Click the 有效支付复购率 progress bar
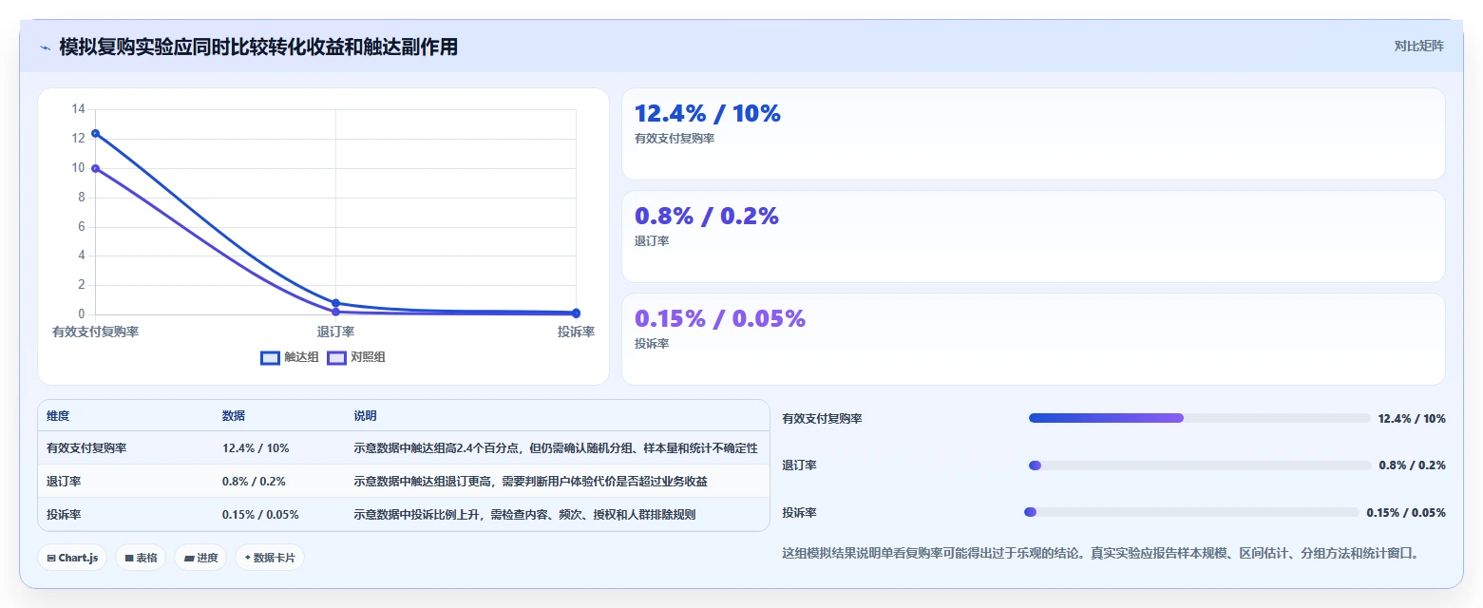The height and width of the screenshot is (608, 1483). [1200, 418]
